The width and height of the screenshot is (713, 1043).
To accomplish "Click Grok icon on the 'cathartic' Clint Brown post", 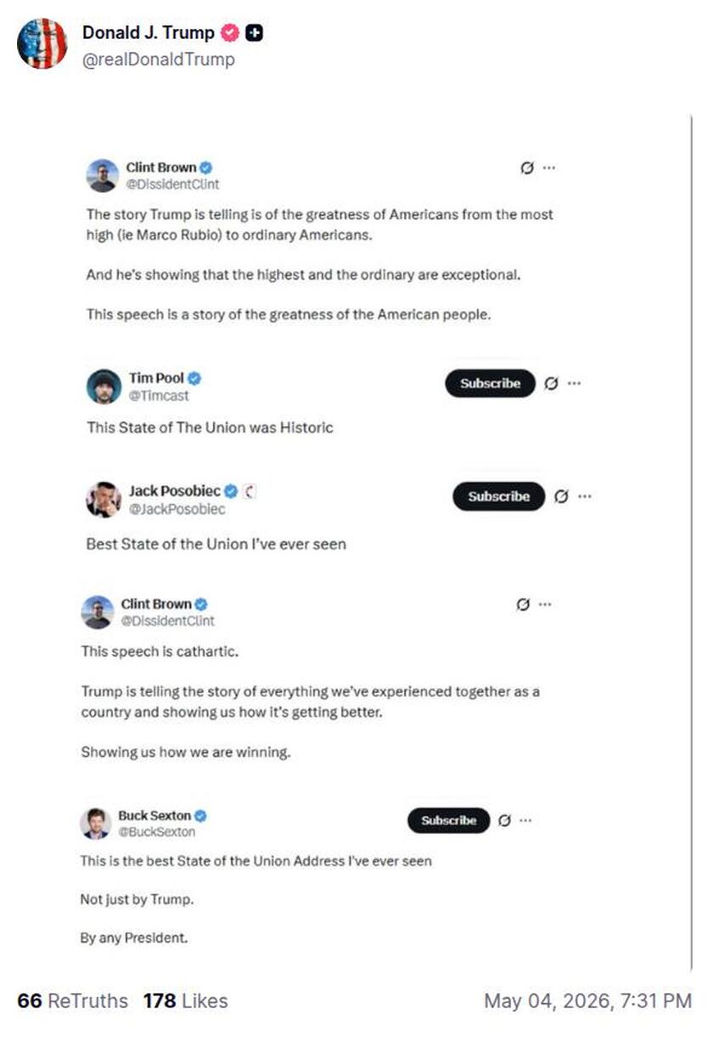I will point(523,605).
